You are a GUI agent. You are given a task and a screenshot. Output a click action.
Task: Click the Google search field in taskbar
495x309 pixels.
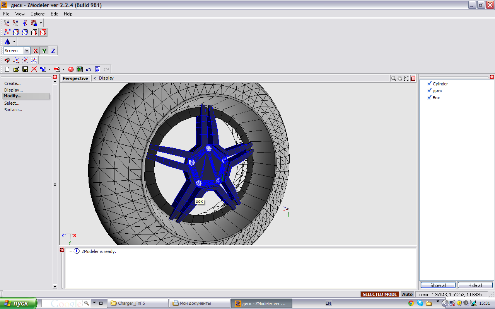point(62,303)
